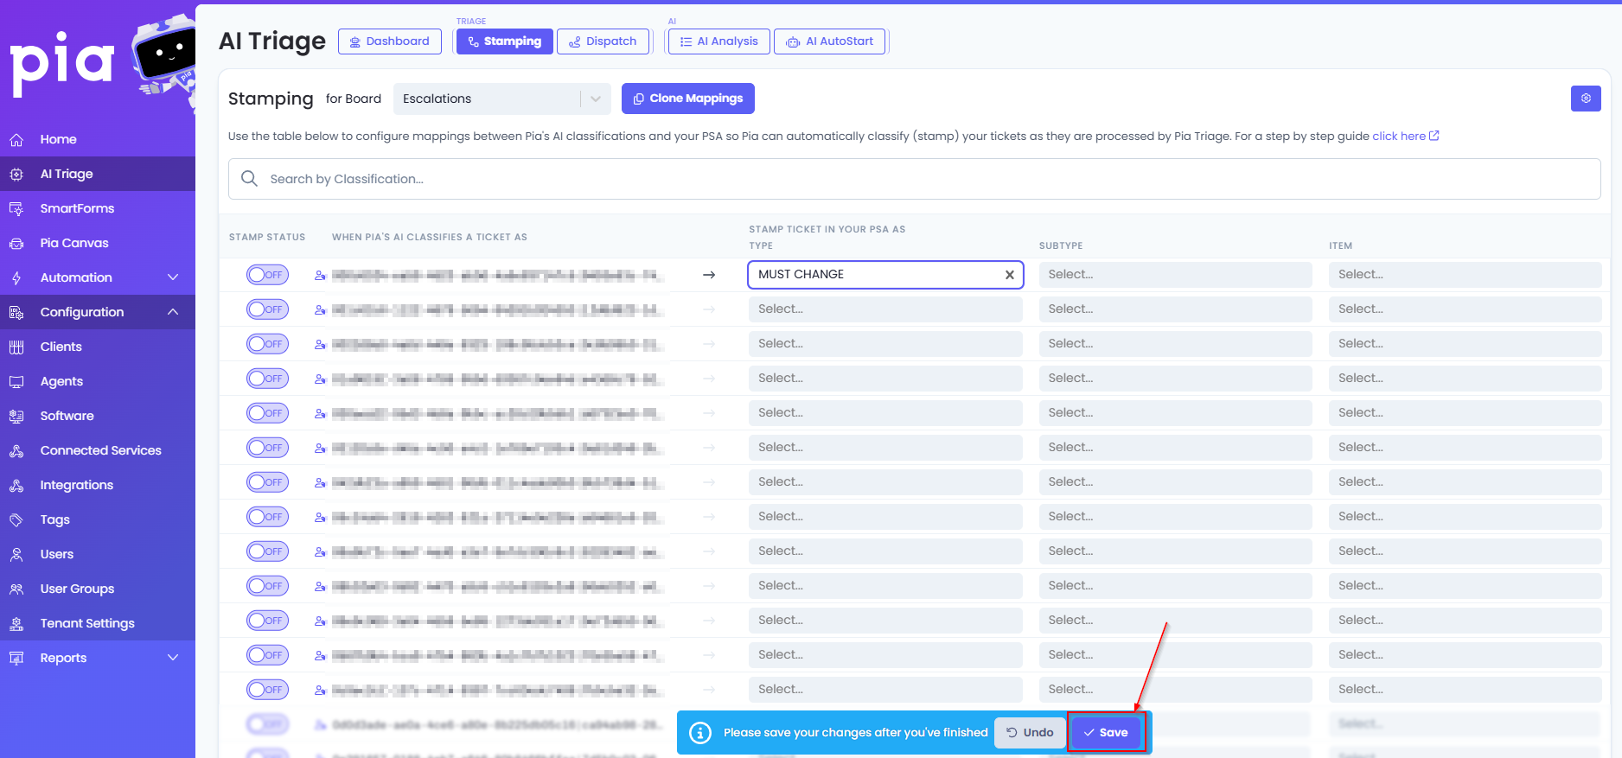Image resolution: width=1622 pixels, height=758 pixels.
Task: Click the SmartForms sidebar icon
Action: 16,208
